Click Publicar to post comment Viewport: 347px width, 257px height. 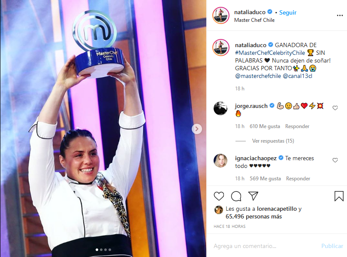point(332,246)
